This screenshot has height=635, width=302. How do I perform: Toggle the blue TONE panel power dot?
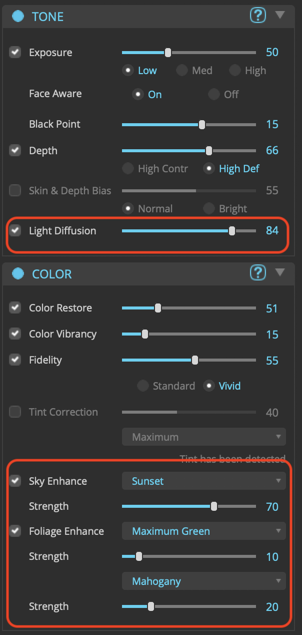(x=18, y=16)
